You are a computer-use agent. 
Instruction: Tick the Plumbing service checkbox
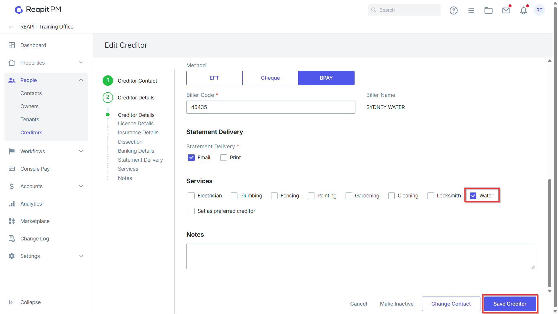point(234,196)
